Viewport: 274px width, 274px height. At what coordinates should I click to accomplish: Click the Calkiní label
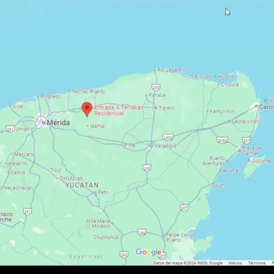[x=18, y=173]
